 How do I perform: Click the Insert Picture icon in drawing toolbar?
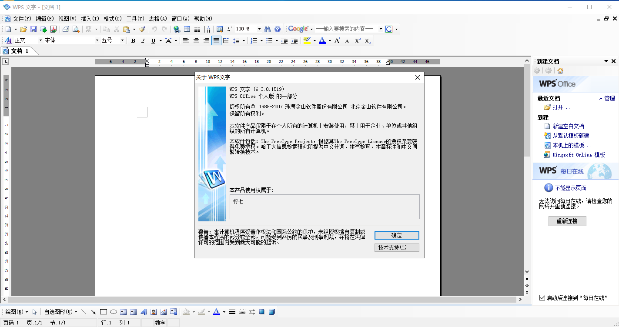pos(164,312)
